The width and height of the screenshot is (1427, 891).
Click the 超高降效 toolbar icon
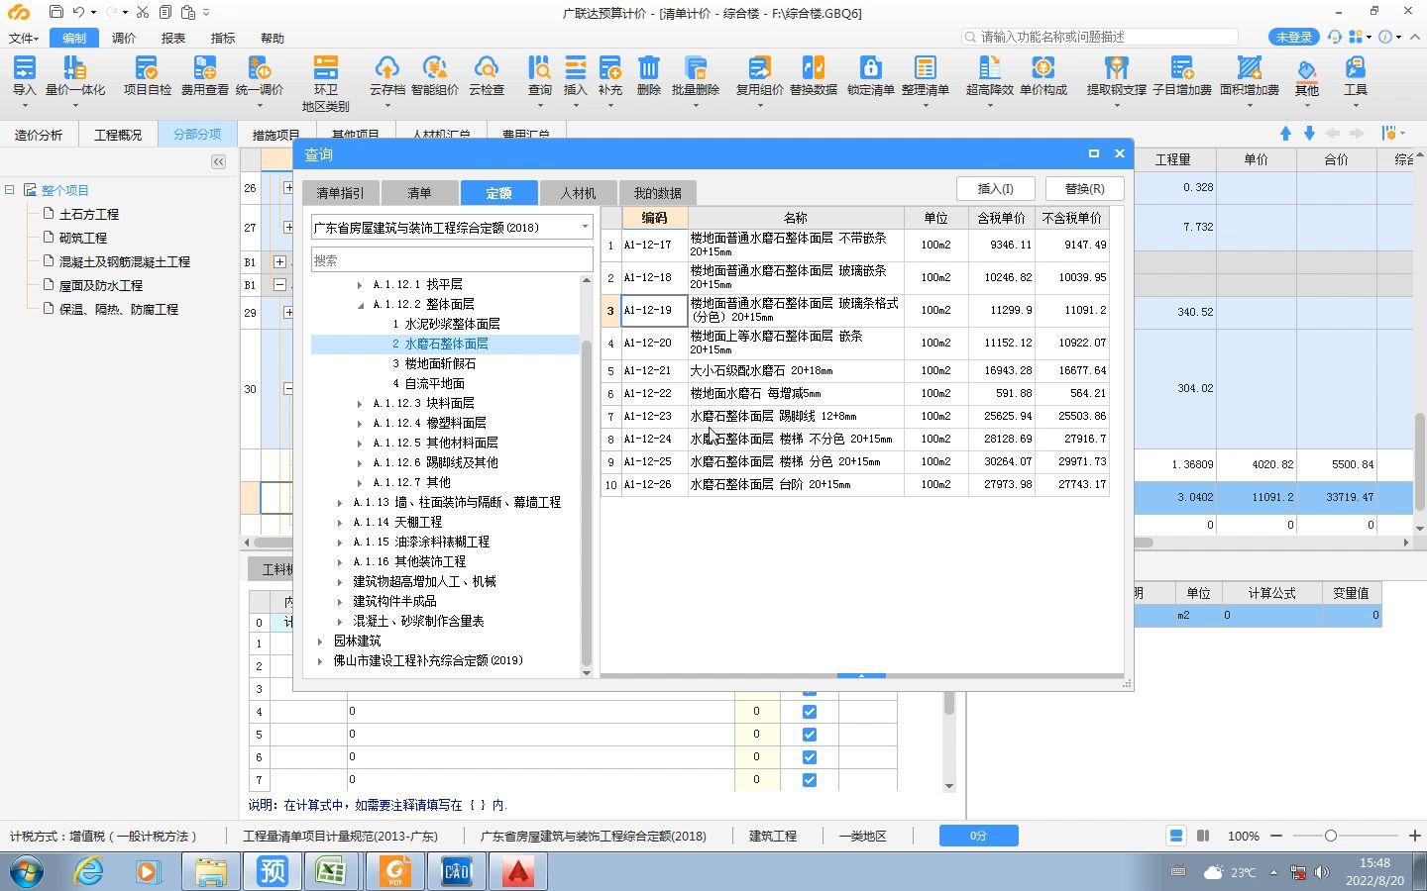(989, 75)
